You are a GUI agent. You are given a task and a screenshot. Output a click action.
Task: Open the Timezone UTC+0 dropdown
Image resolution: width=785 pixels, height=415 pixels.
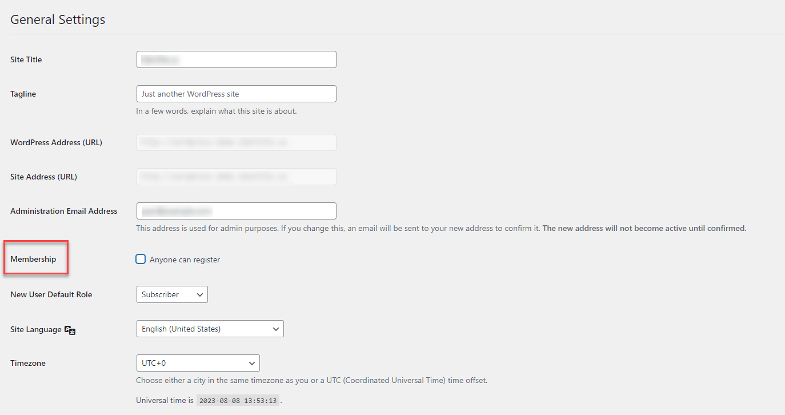pos(198,363)
